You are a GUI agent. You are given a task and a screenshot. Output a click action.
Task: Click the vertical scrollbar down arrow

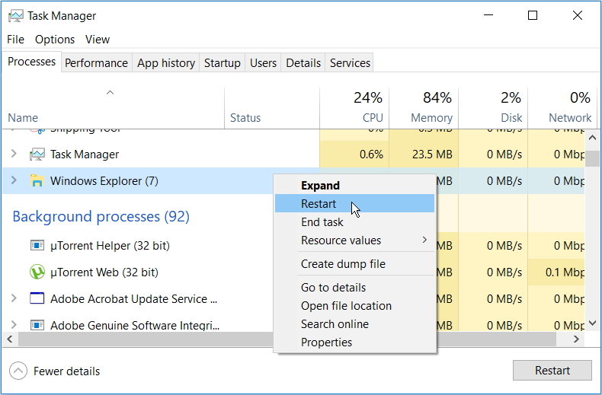(592, 324)
